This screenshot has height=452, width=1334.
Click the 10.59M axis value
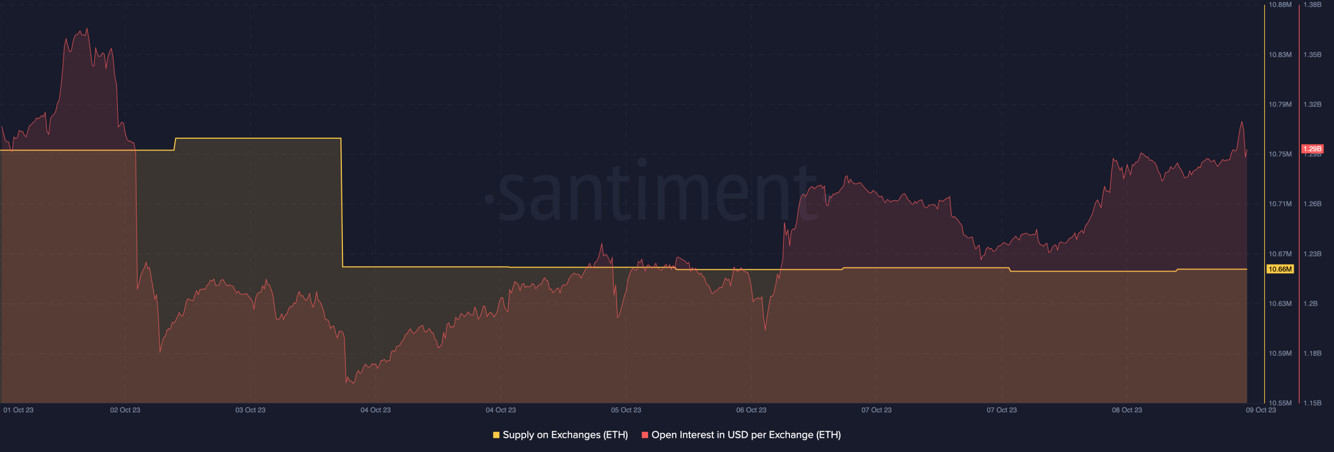click(1280, 353)
